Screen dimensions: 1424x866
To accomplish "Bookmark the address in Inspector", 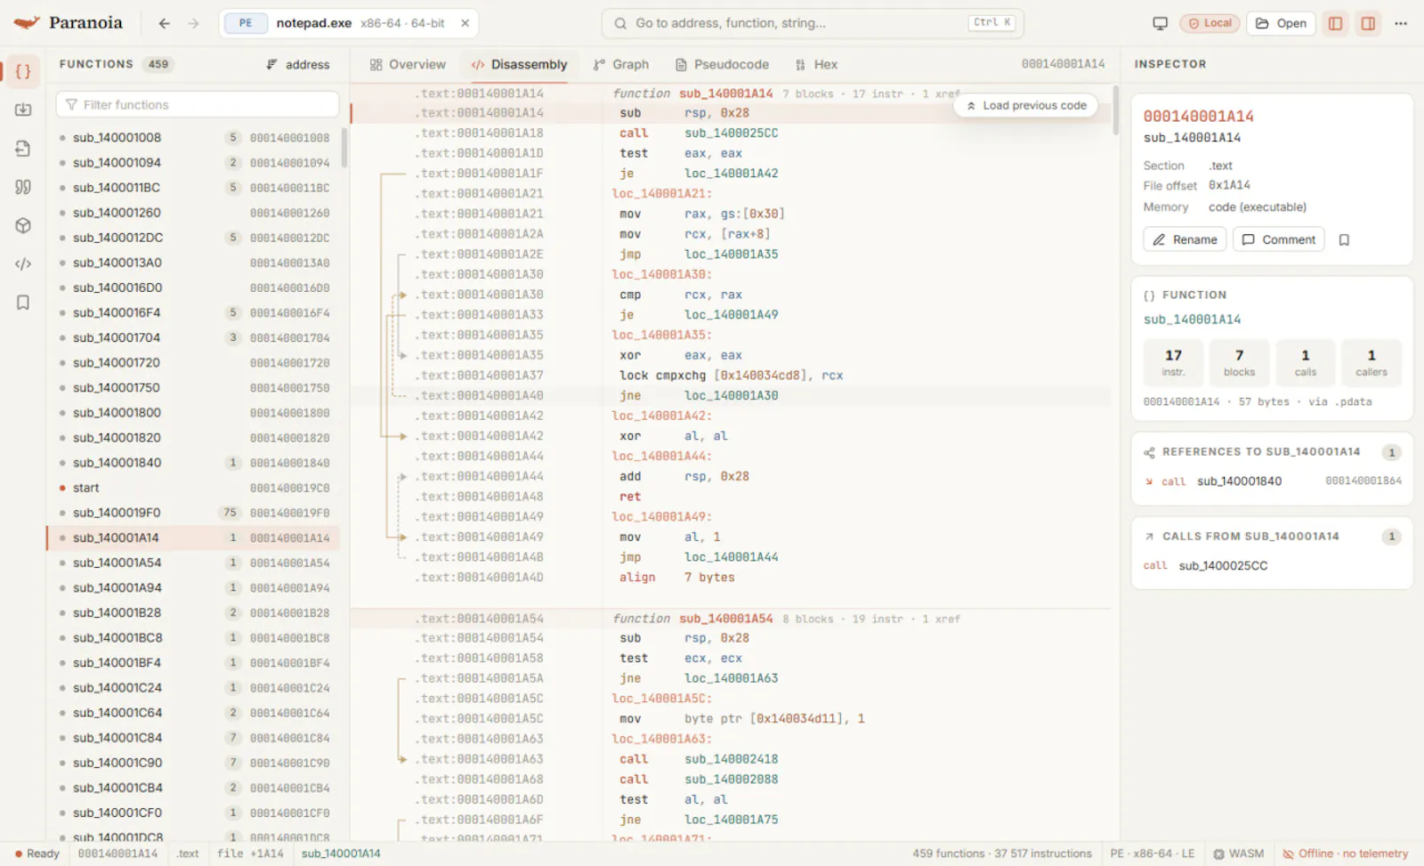I will [1344, 239].
